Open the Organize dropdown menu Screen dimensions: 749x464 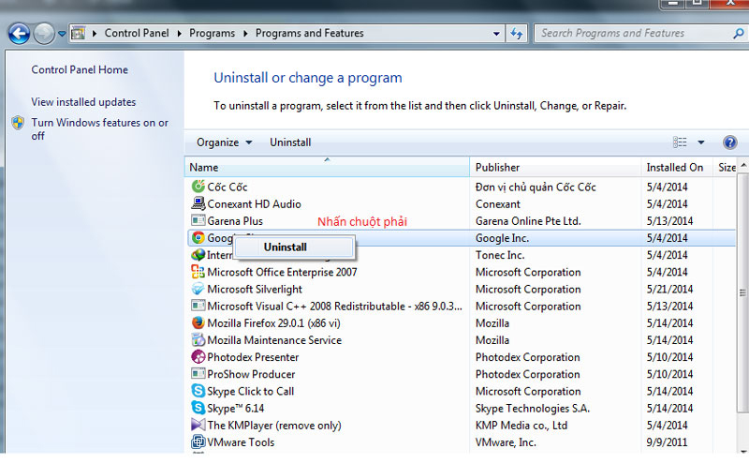point(224,142)
